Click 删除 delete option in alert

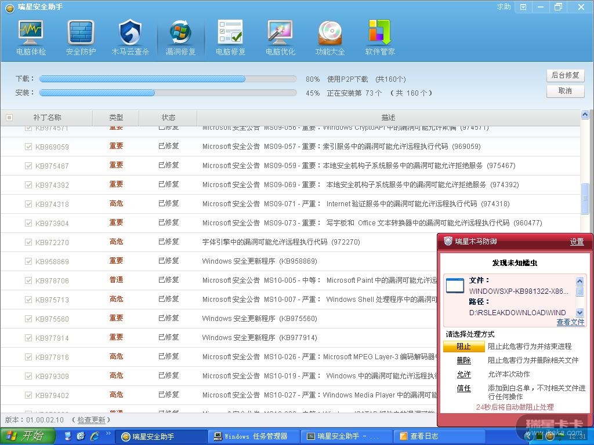point(463,360)
